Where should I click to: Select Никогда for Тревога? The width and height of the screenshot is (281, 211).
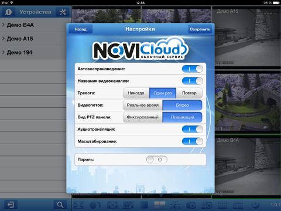tap(136, 93)
